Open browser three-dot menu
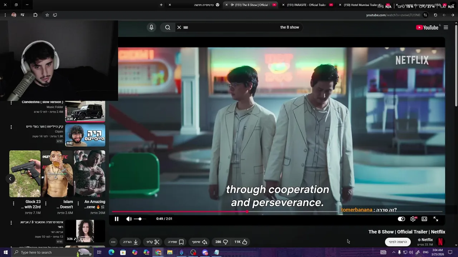Screen dimensions: 458x257 (x=5, y=15)
